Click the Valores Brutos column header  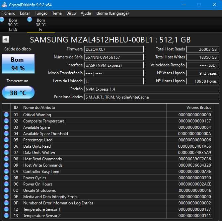189,108
